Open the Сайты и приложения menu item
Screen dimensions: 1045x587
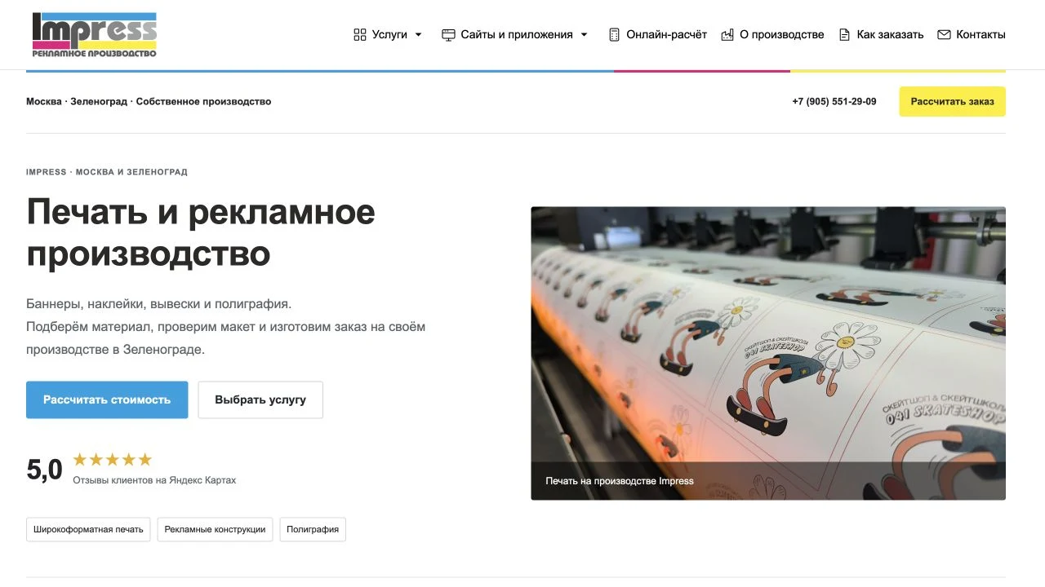pyautogui.click(x=515, y=35)
